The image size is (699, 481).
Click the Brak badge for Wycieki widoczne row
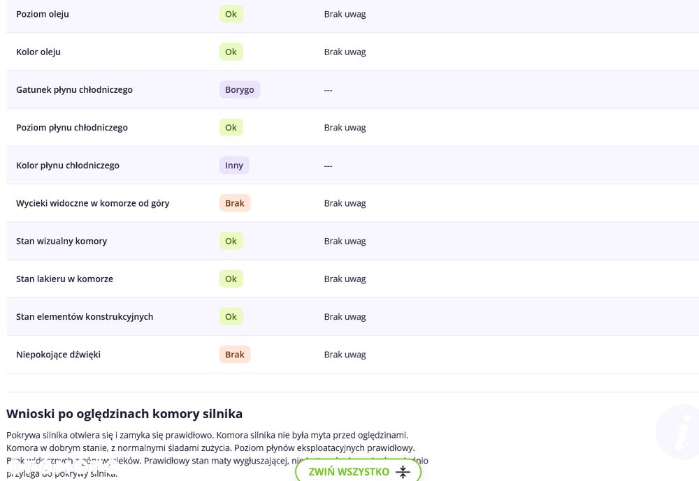click(234, 204)
